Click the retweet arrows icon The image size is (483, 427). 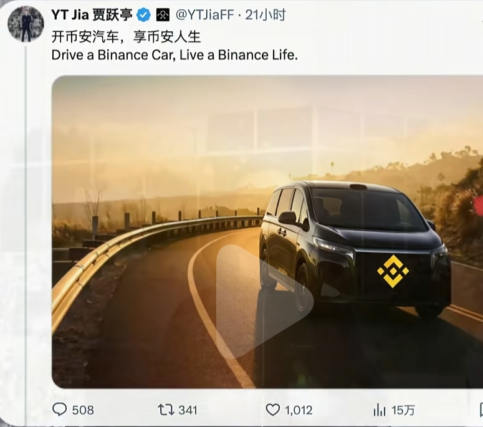[166, 410]
